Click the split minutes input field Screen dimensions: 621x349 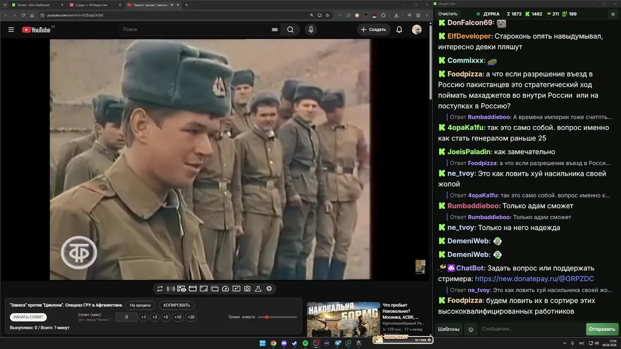click(127, 317)
